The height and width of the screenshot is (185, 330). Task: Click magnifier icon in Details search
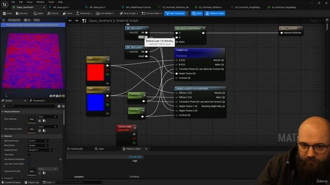(x=4, y=106)
